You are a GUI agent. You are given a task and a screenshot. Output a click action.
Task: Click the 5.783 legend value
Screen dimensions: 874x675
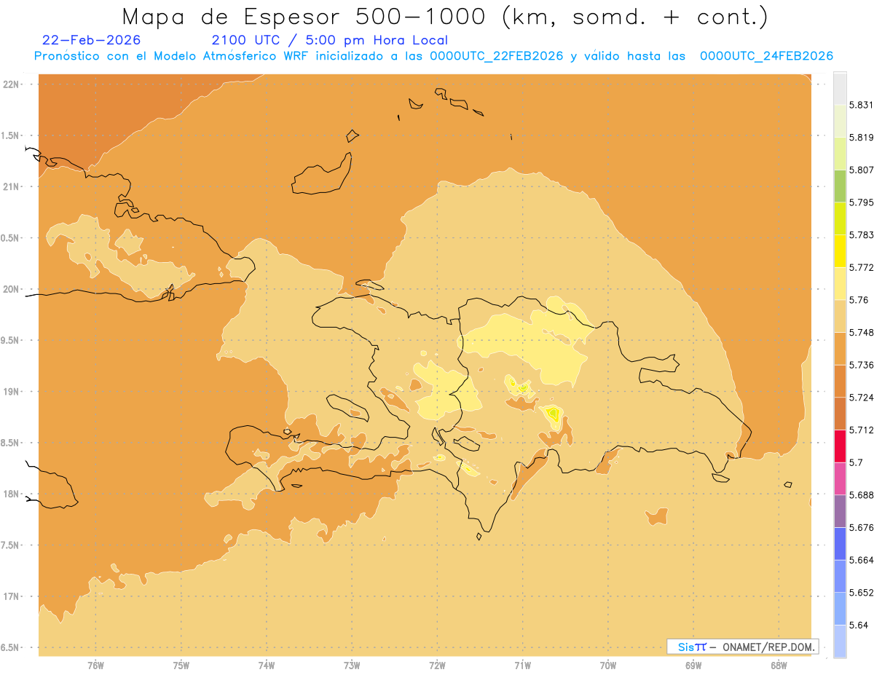coord(862,234)
